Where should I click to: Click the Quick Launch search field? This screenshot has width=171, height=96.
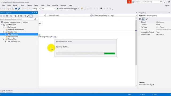coord(148,2)
